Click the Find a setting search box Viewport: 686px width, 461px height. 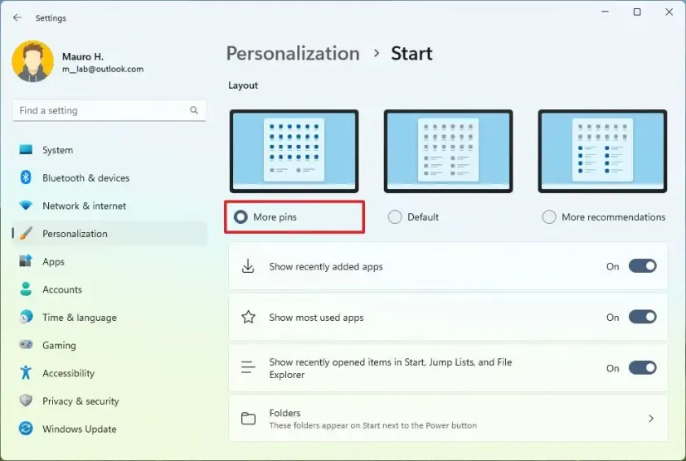103,110
